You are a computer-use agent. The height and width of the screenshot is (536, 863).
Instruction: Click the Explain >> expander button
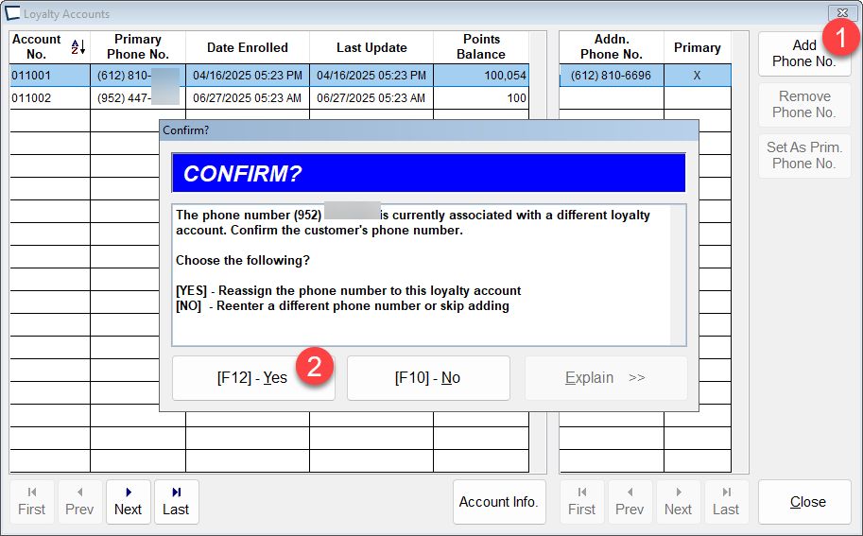click(x=605, y=378)
